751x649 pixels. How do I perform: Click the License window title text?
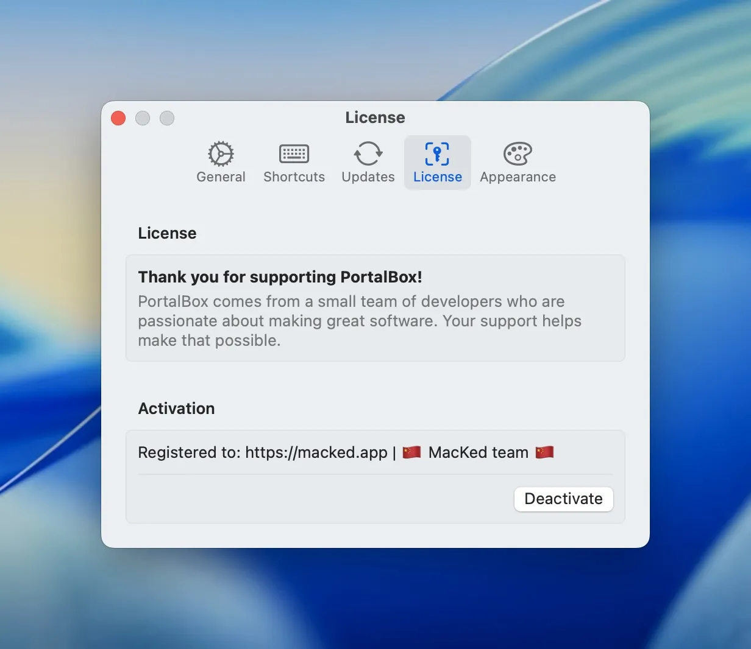(x=375, y=118)
